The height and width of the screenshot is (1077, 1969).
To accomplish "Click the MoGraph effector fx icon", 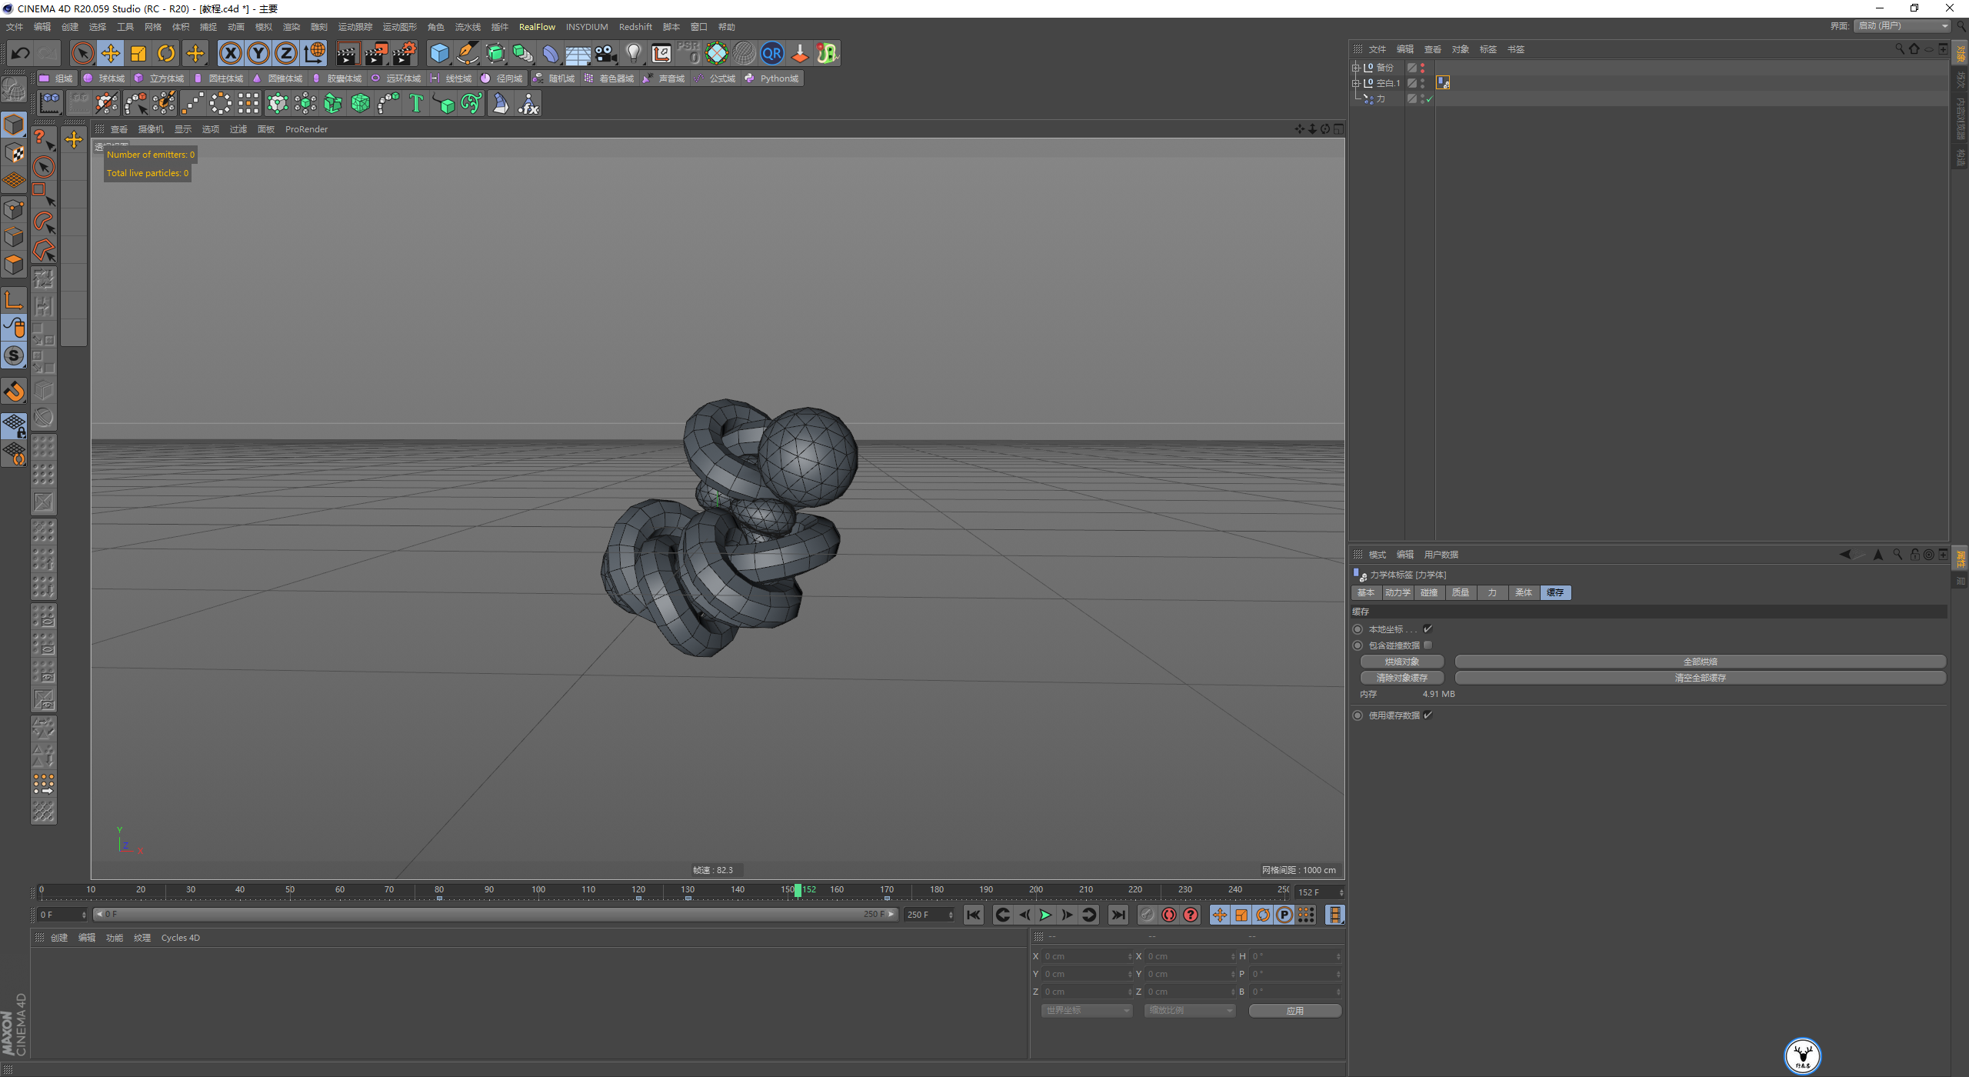I will tap(528, 103).
